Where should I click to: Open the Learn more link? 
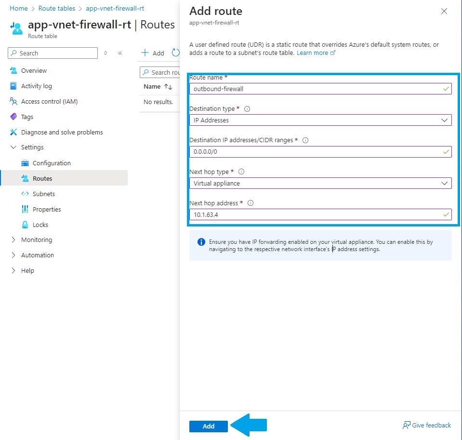pos(312,53)
